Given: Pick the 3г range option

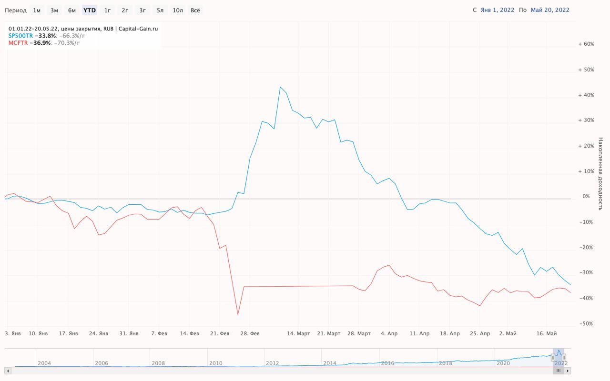Looking at the screenshot, I should [x=142, y=10].
